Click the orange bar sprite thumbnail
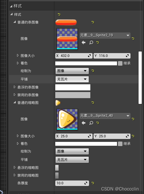This screenshot has height=194, width=144. [x=67, y=39]
